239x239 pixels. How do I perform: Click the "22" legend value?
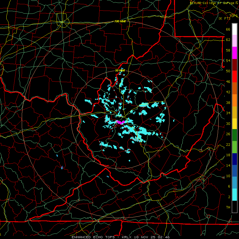click(x=228, y=144)
